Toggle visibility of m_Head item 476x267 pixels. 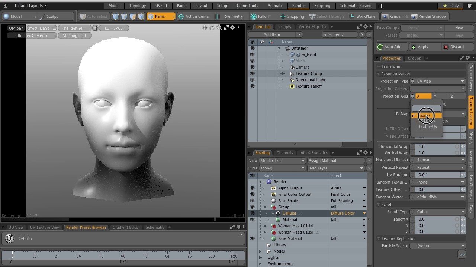coord(253,55)
